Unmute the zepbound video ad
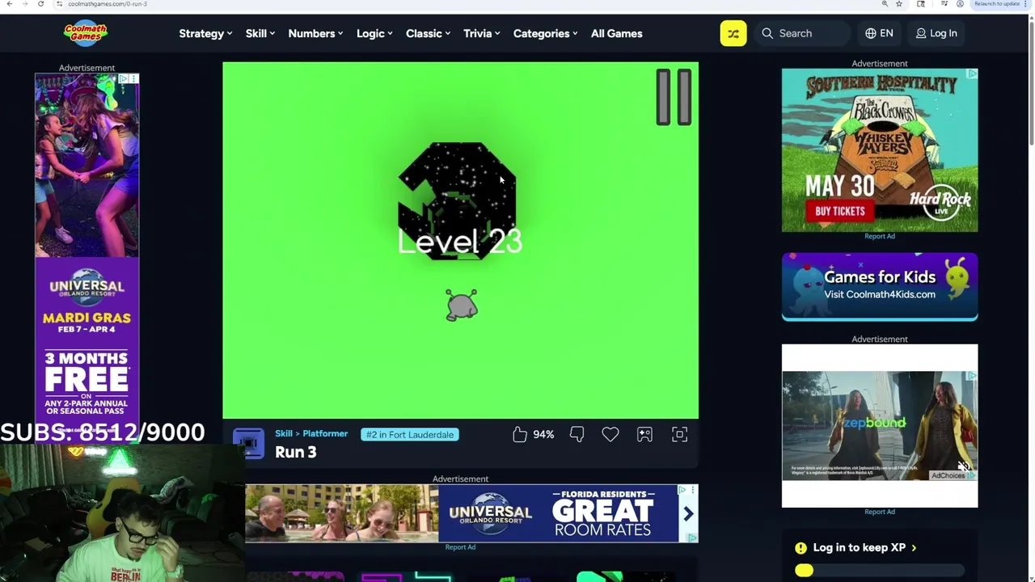The width and height of the screenshot is (1035, 582). pos(963,466)
